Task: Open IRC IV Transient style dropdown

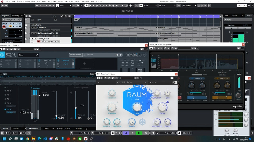Action: [11, 112]
